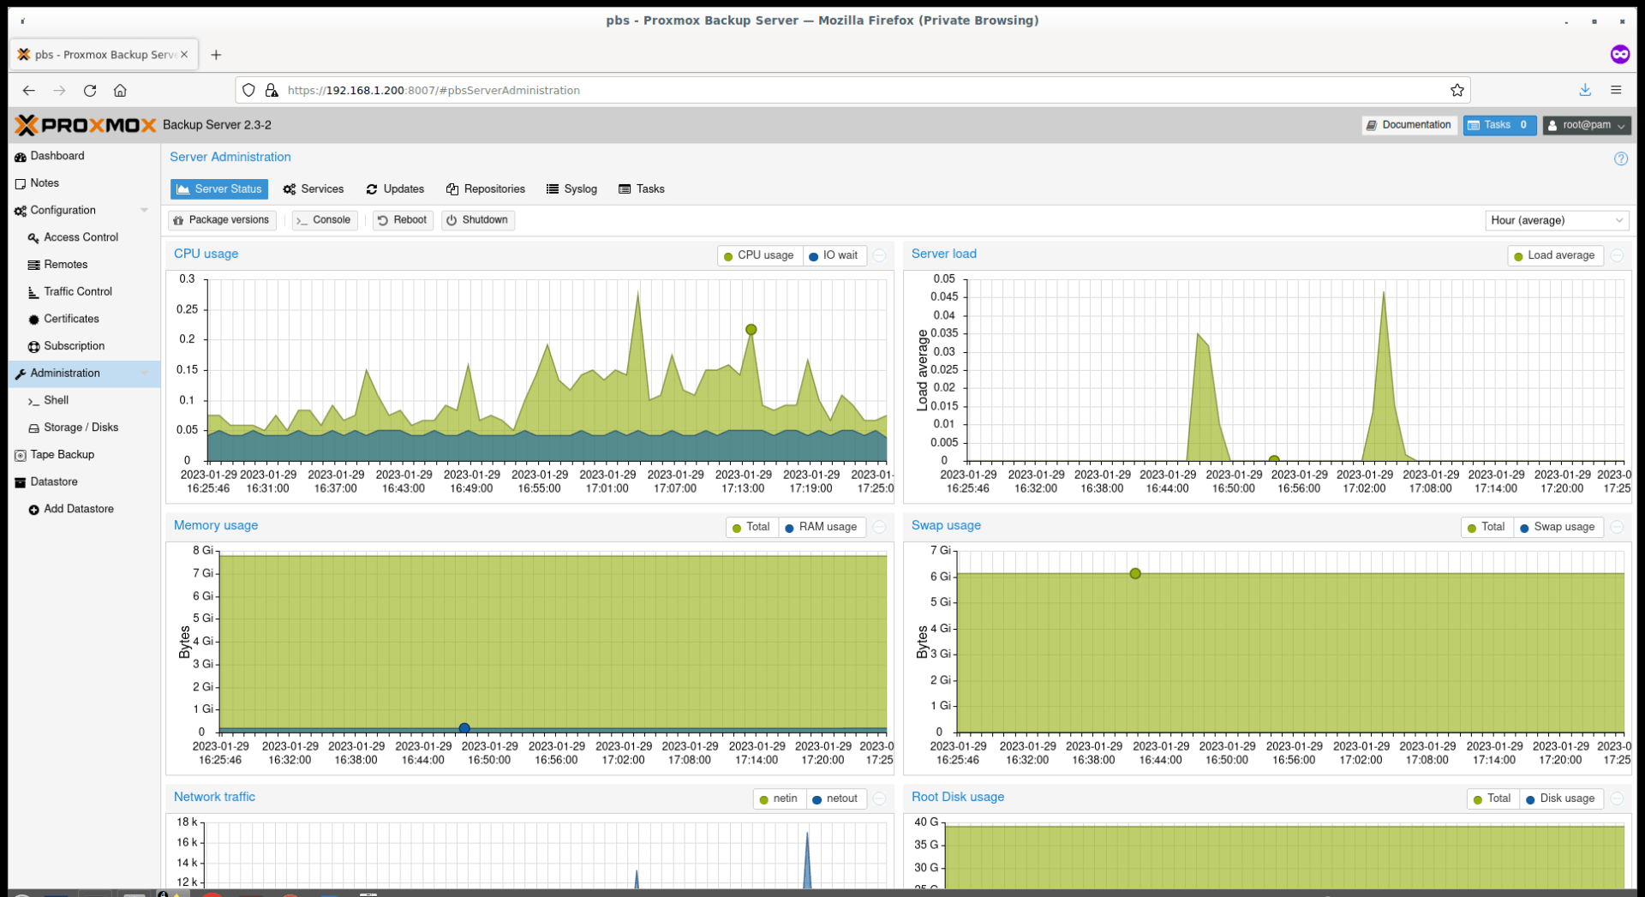Image resolution: width=1645 pixels, height=897 pixels.
Task: Open the root@pam user menu
Action: (x=1586, y=125)
